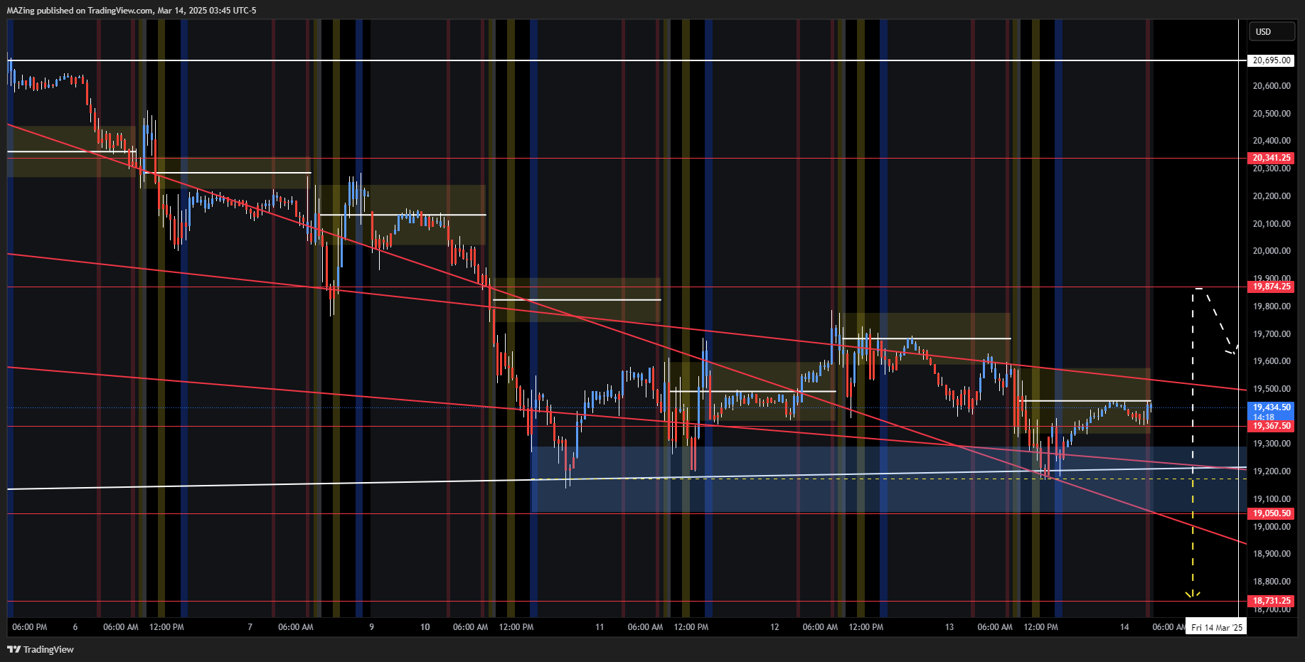The image size is (1305, 662).
Task: Select the white dashed upward projection line
Action: [1193, 384]
